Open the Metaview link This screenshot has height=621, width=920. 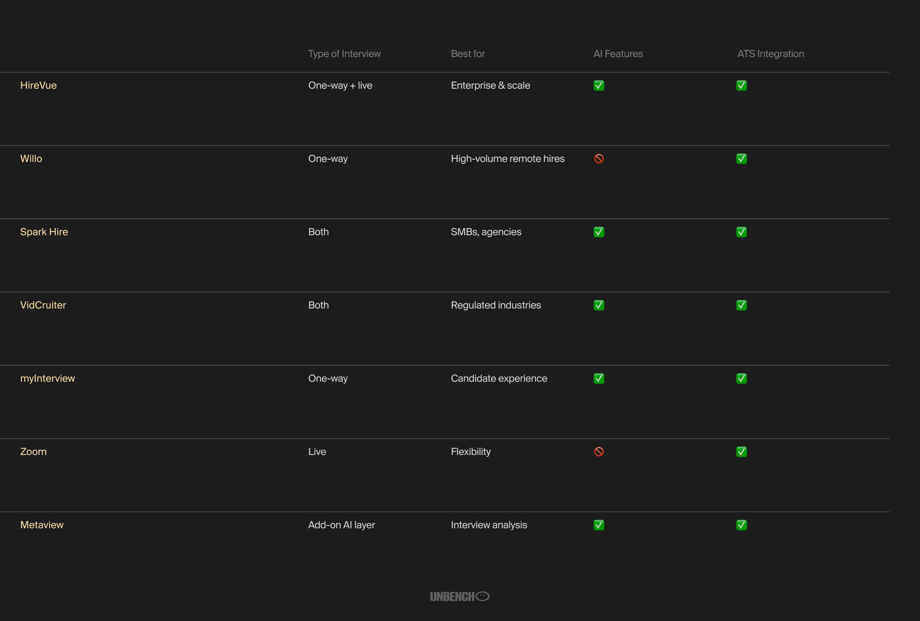(42, 525)
